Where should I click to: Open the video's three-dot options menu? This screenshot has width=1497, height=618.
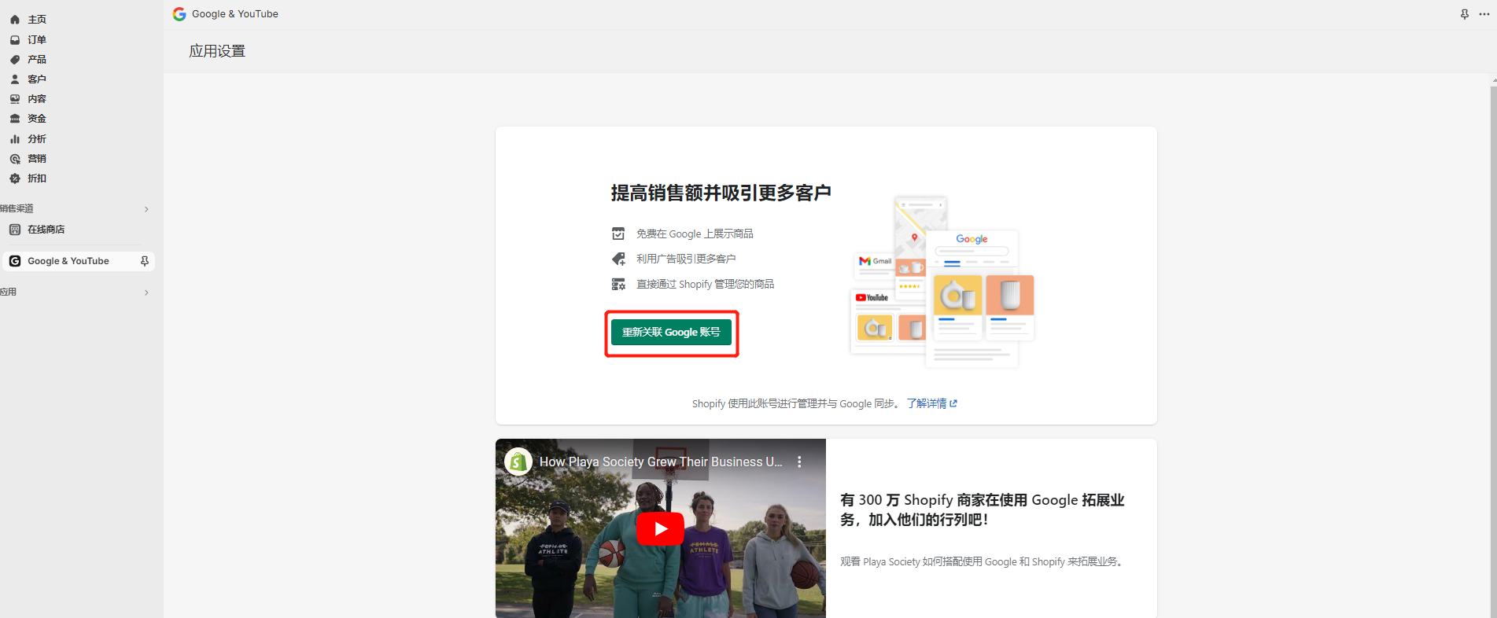799,462
